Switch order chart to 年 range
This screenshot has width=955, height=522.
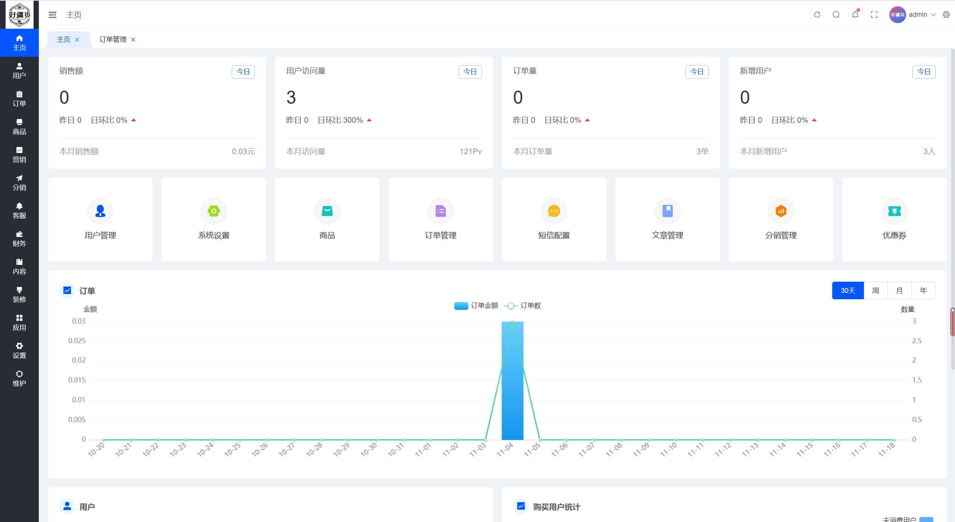click(923, 291)
